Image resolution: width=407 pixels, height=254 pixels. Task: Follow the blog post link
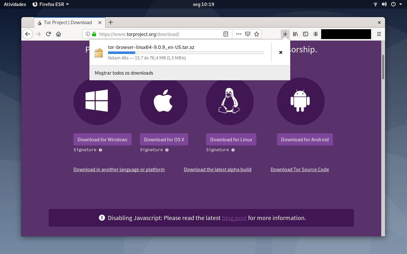coord(234,218)
